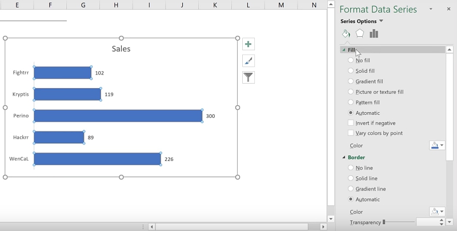Viewport: 457px width, 231px height.
Task: Open the task pane options arrow
Action: click(431, 9)
